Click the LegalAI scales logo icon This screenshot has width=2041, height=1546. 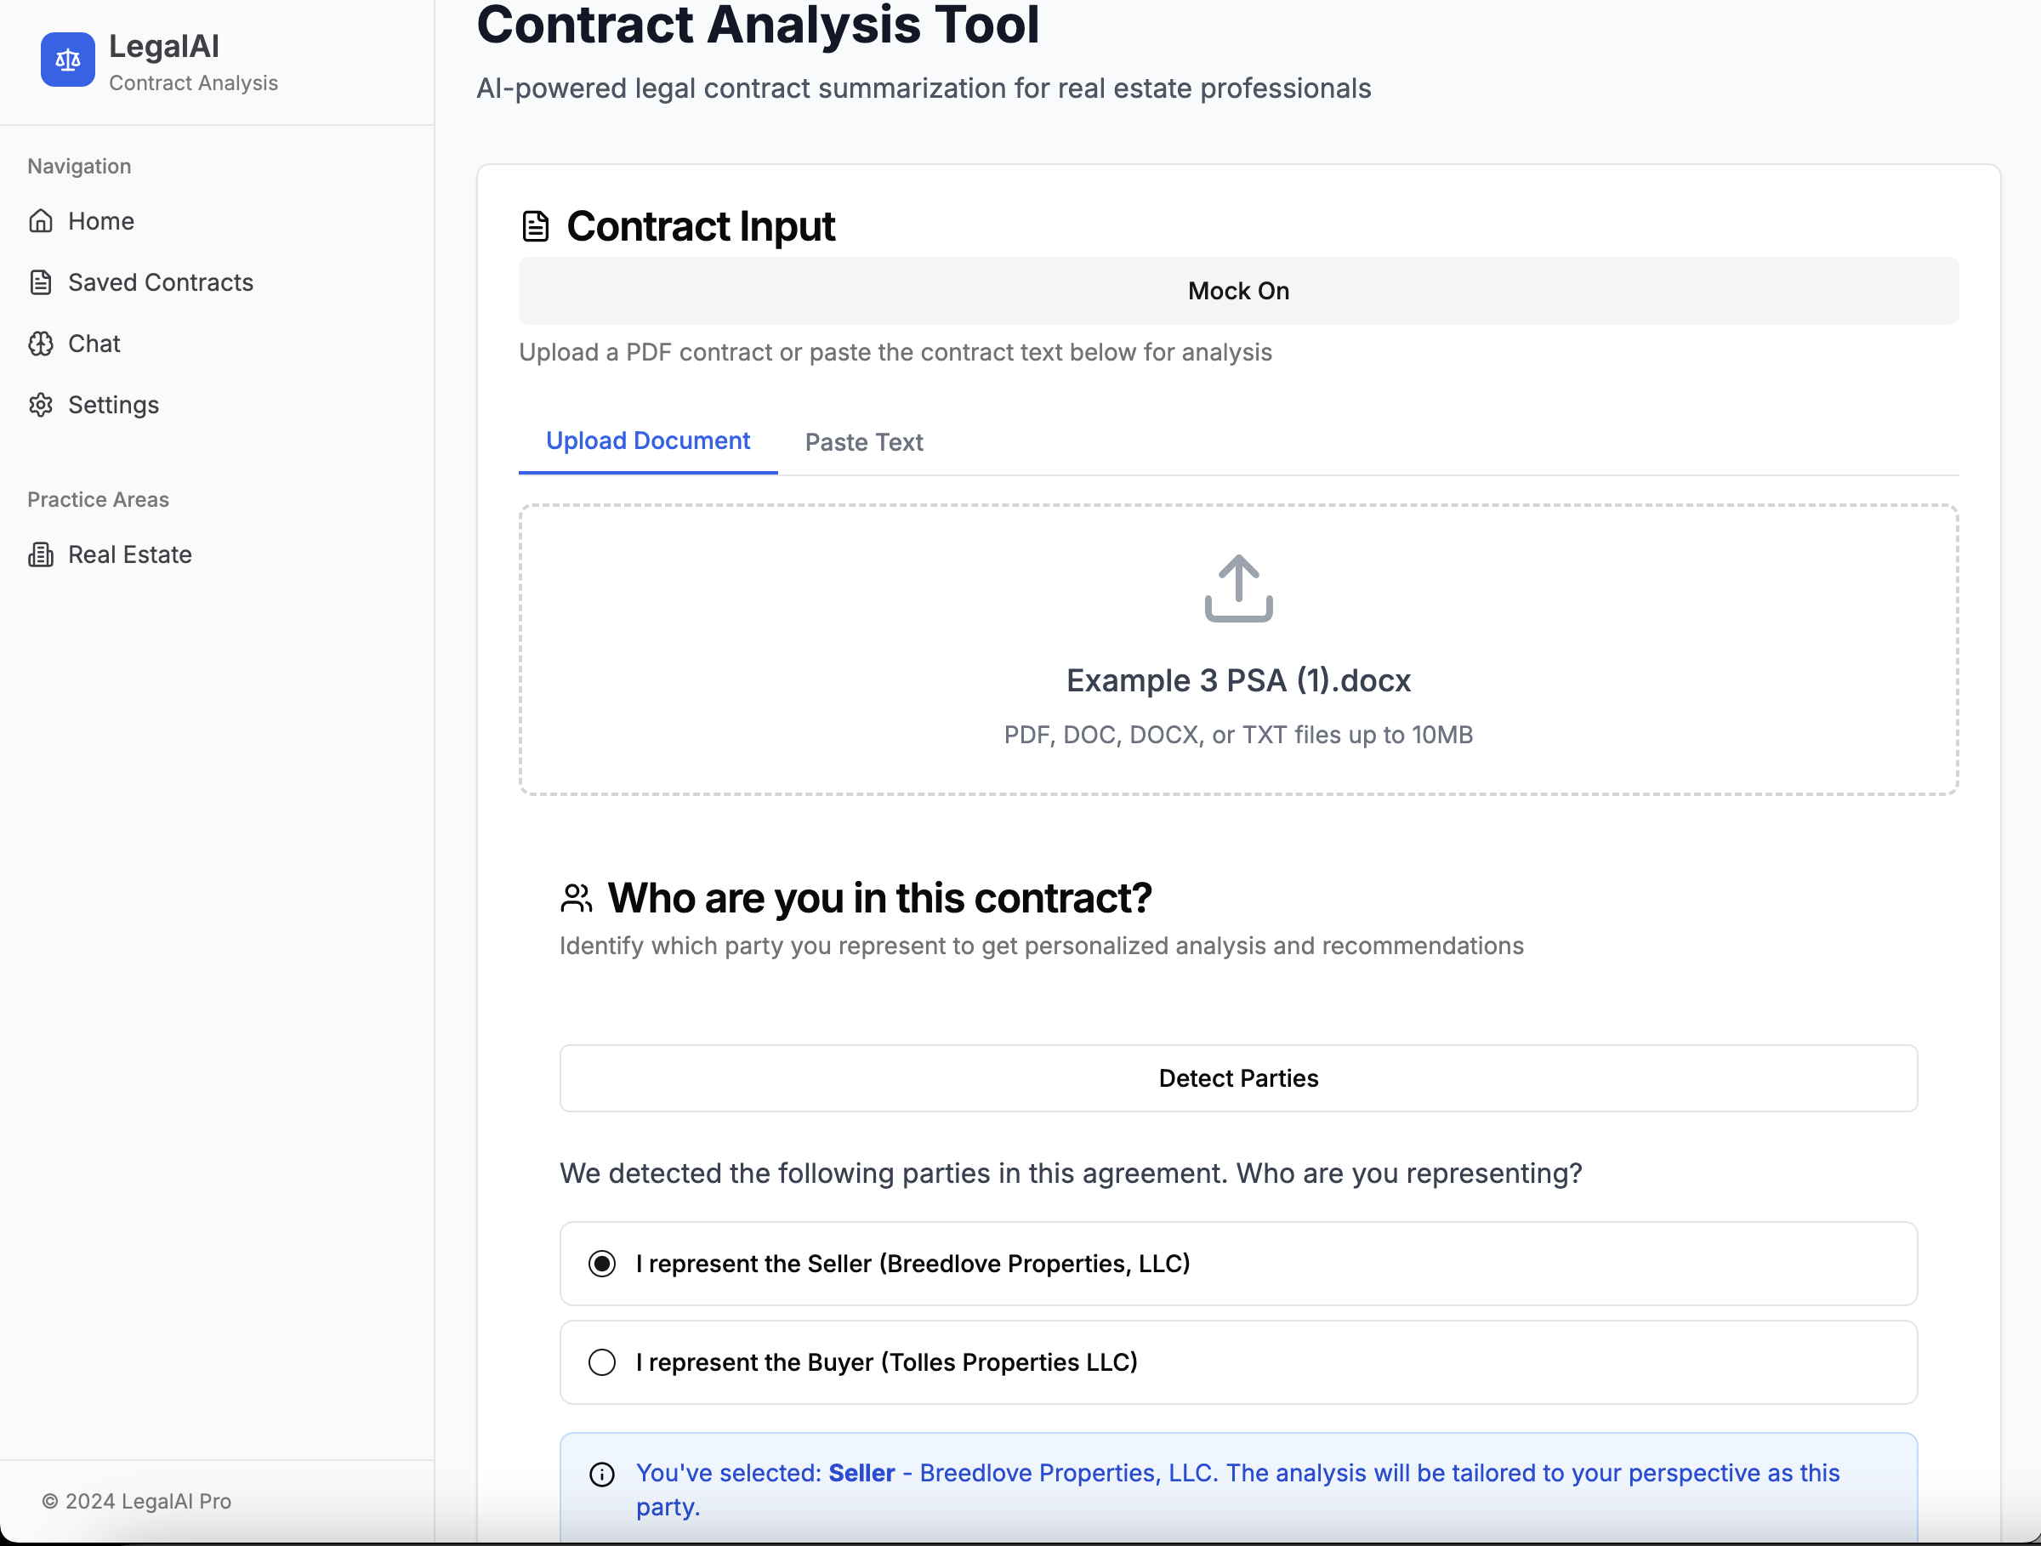66,59
